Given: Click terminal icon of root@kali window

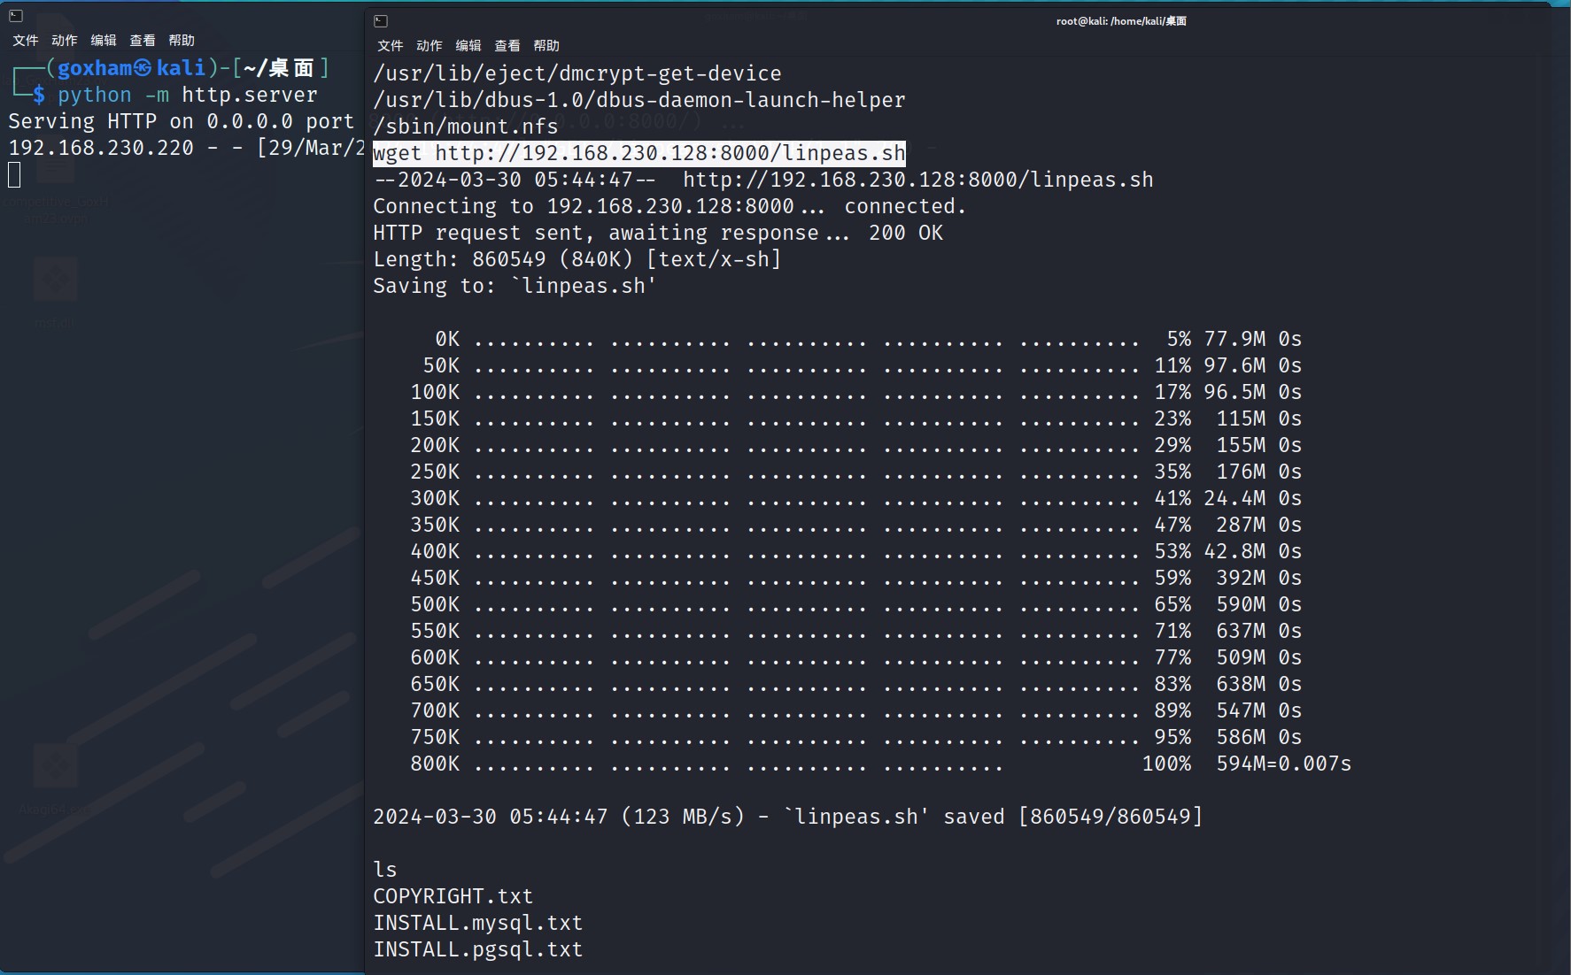Looking at the screenshot, I should click(x=381, y=20).
